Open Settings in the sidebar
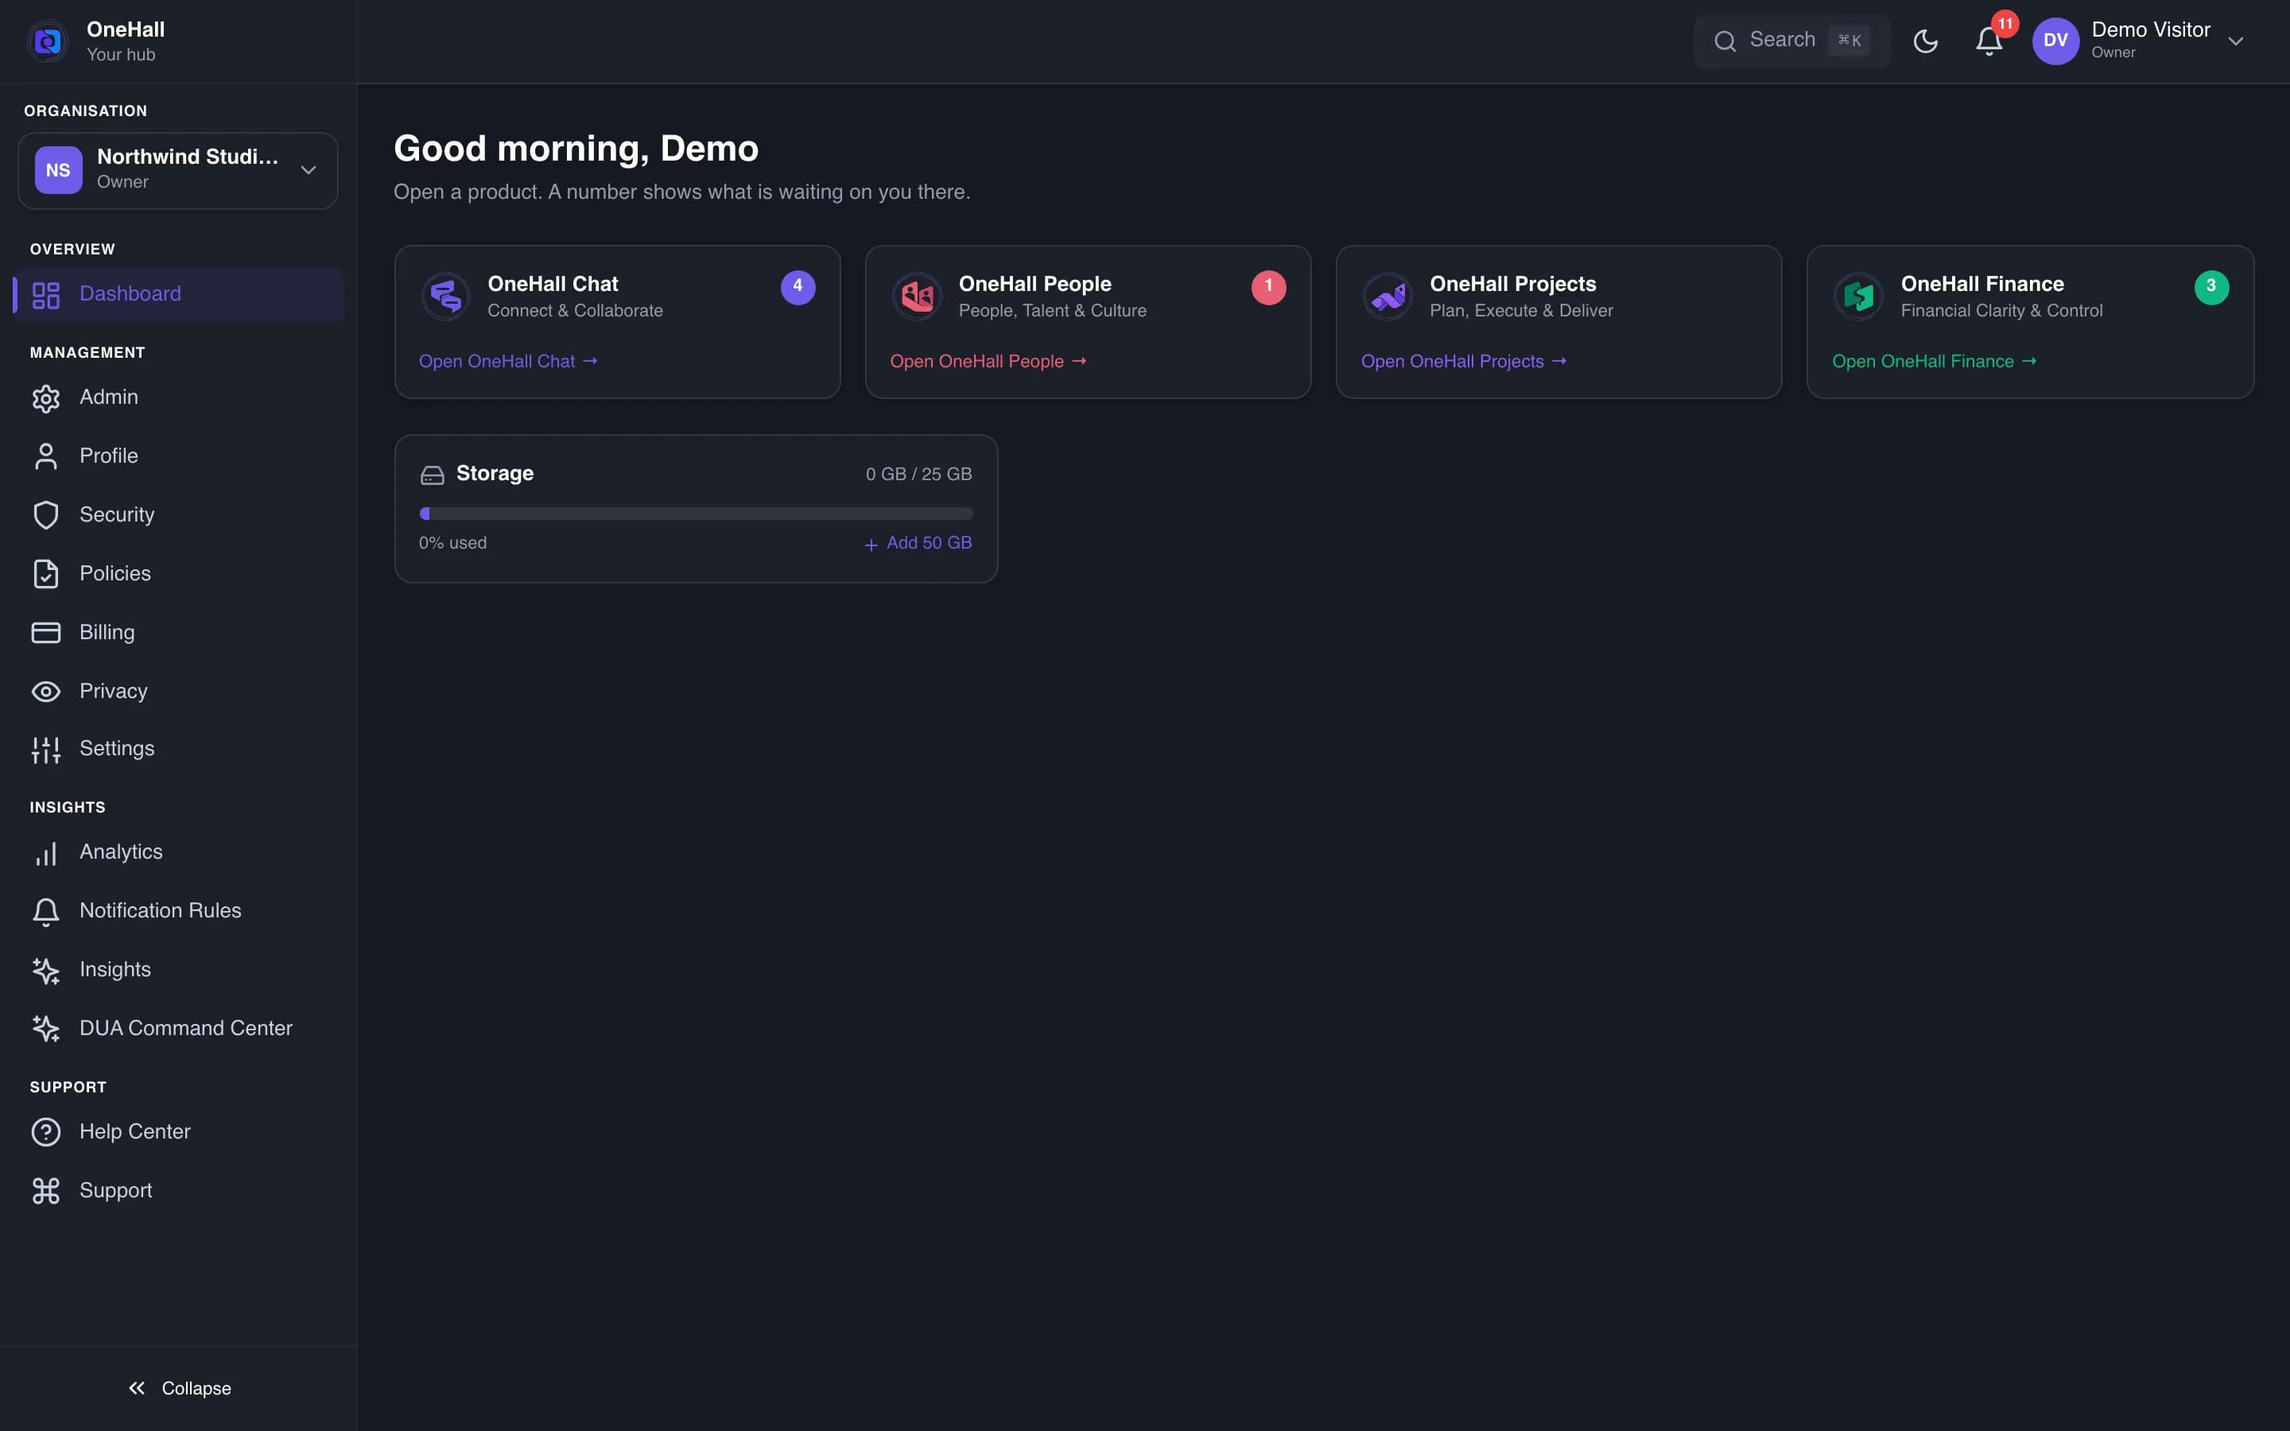This screenshot has height=1431, width=2290. (178, 749)
